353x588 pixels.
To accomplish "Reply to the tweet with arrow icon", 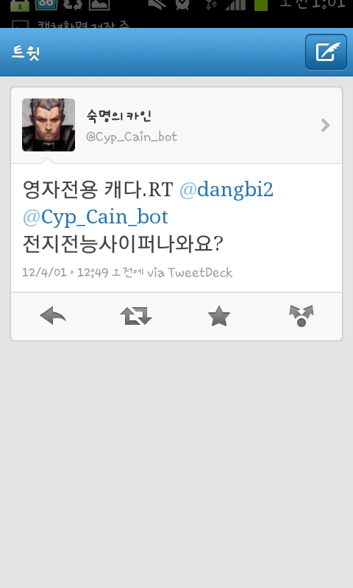I will pyautogui.click(x=53, y=316).
